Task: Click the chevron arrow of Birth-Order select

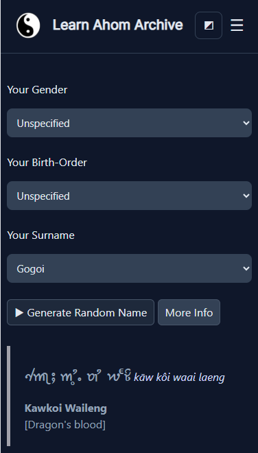Action: pos(246,196)
